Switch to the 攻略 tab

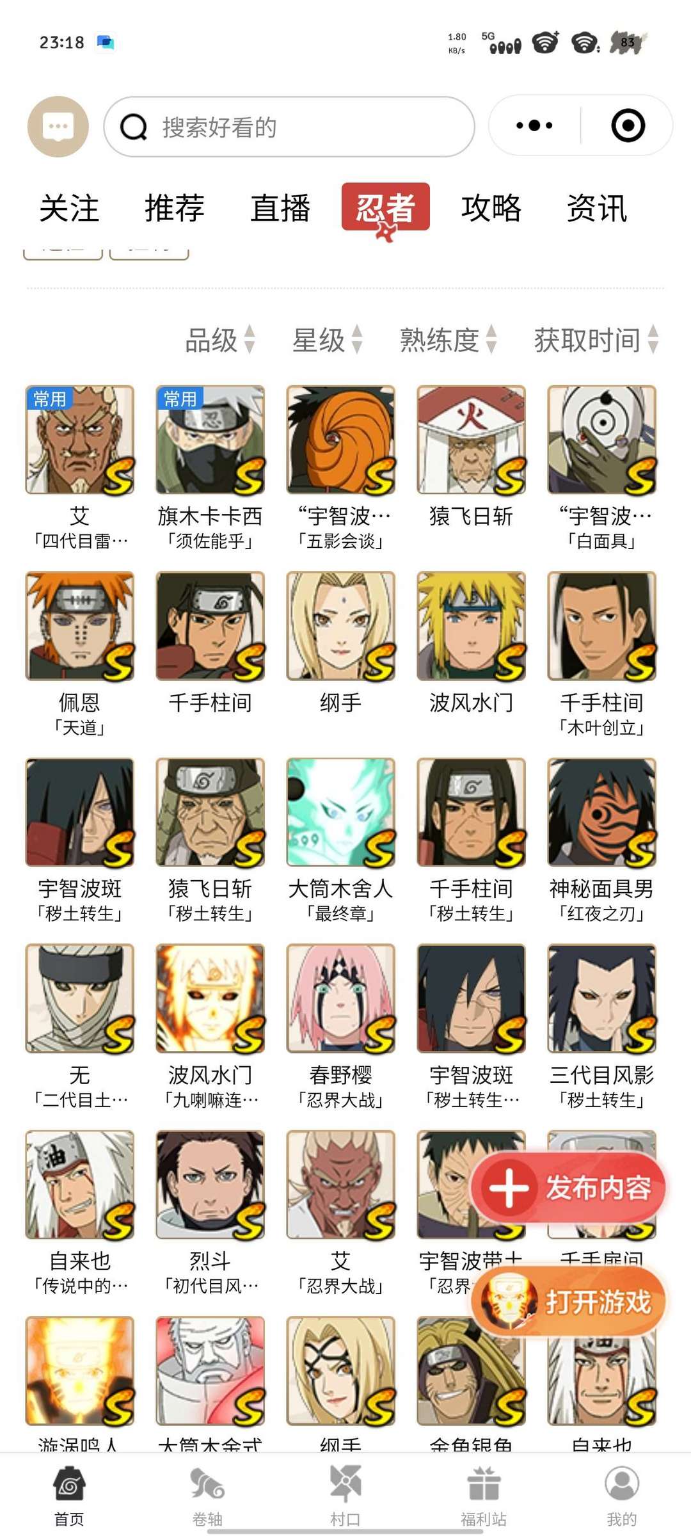click(x=491, y=208)
